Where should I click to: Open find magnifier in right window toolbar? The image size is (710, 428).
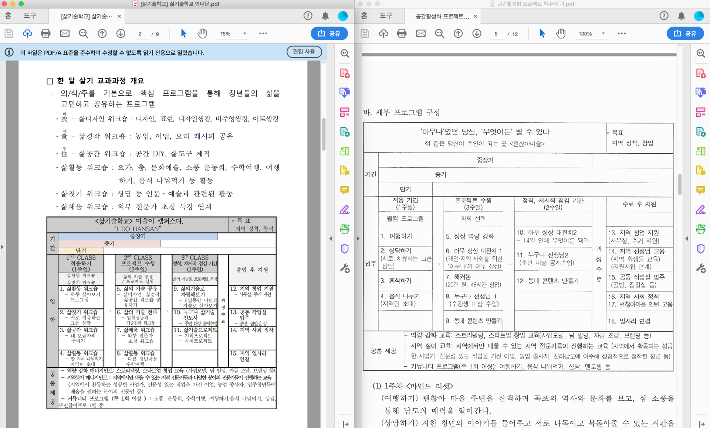click(440, 34)
